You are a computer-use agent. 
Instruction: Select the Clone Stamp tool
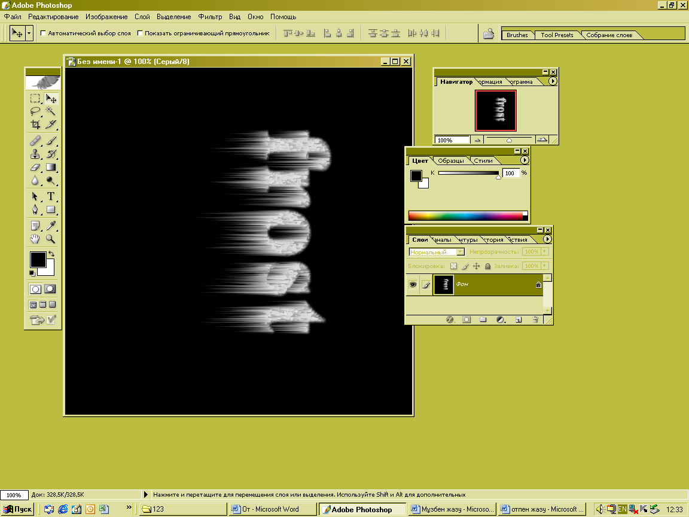coord(35,154)
